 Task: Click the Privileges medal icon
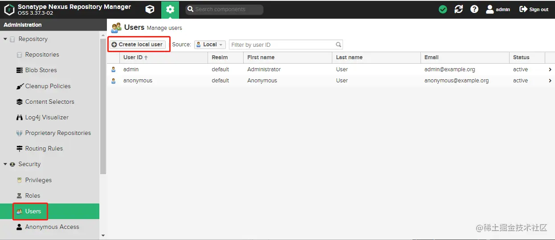pyautogui.click(x=19, y=180)
